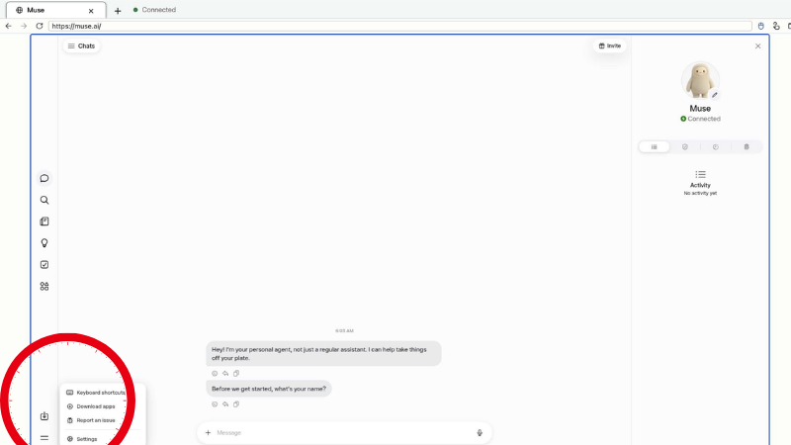Click the microphone voice input icon
The image size is (791, 445).
pyautogui.click(x=480, y=433)
